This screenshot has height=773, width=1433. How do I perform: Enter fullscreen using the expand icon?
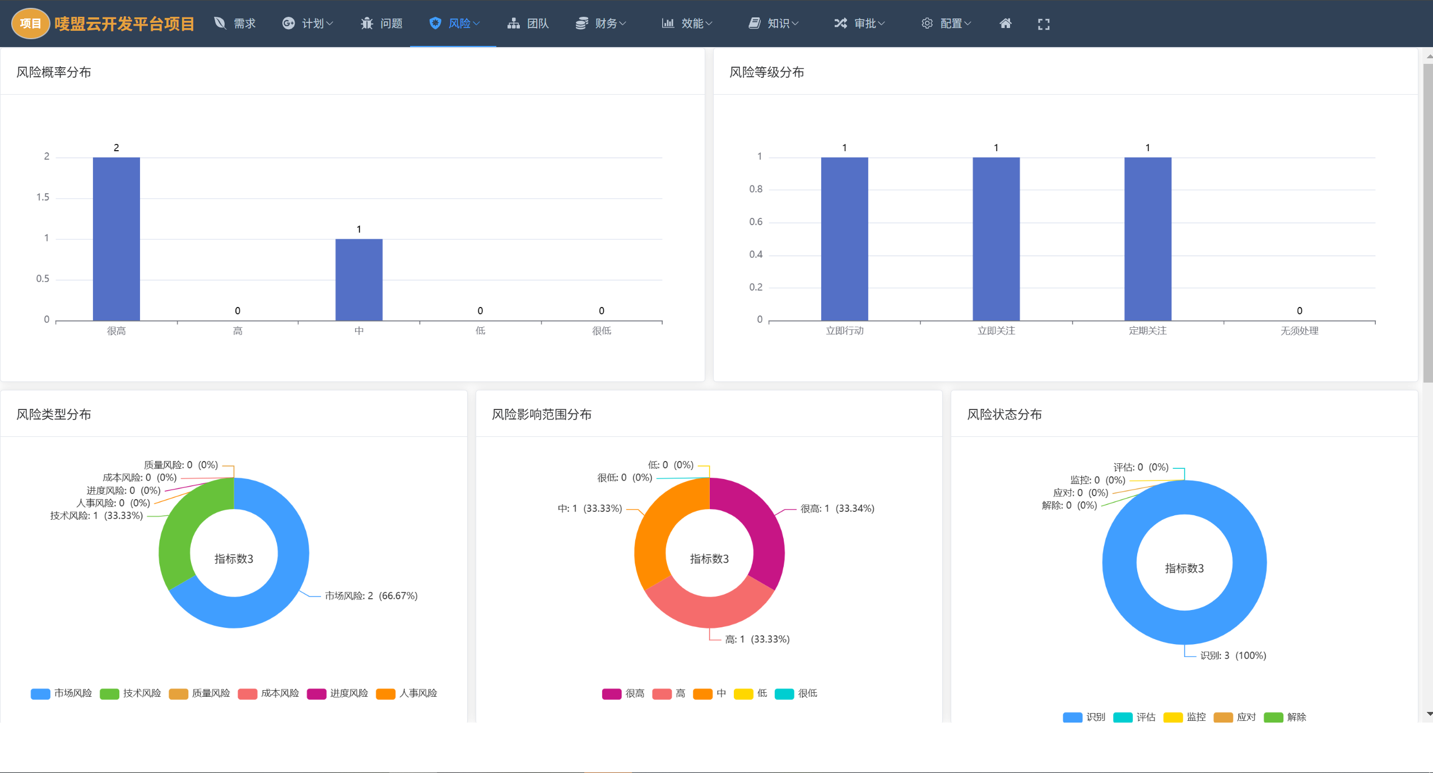point(1043,23)
